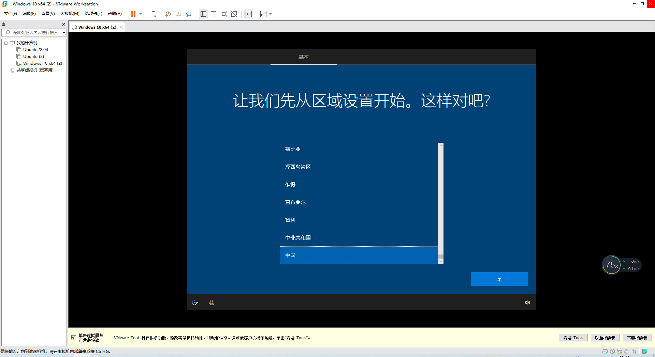Restore down the VMware Workstation window

(x=642, y=4)
